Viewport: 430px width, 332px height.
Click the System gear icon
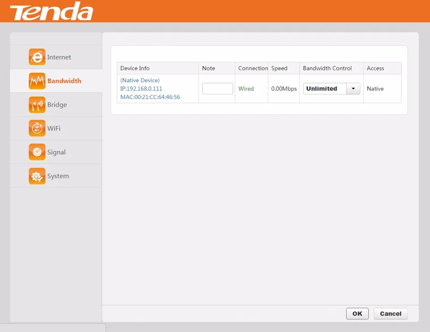click(x=37, y=176)
